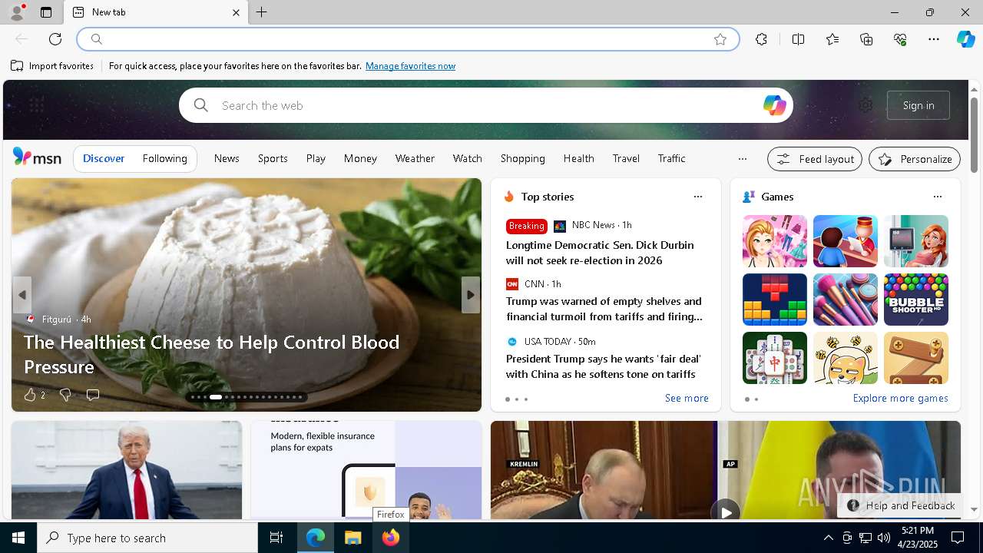Image resolution: width=983 pixels, height=553 pixels.
Task: Open comments on cheese story
Action: point(93,395)
